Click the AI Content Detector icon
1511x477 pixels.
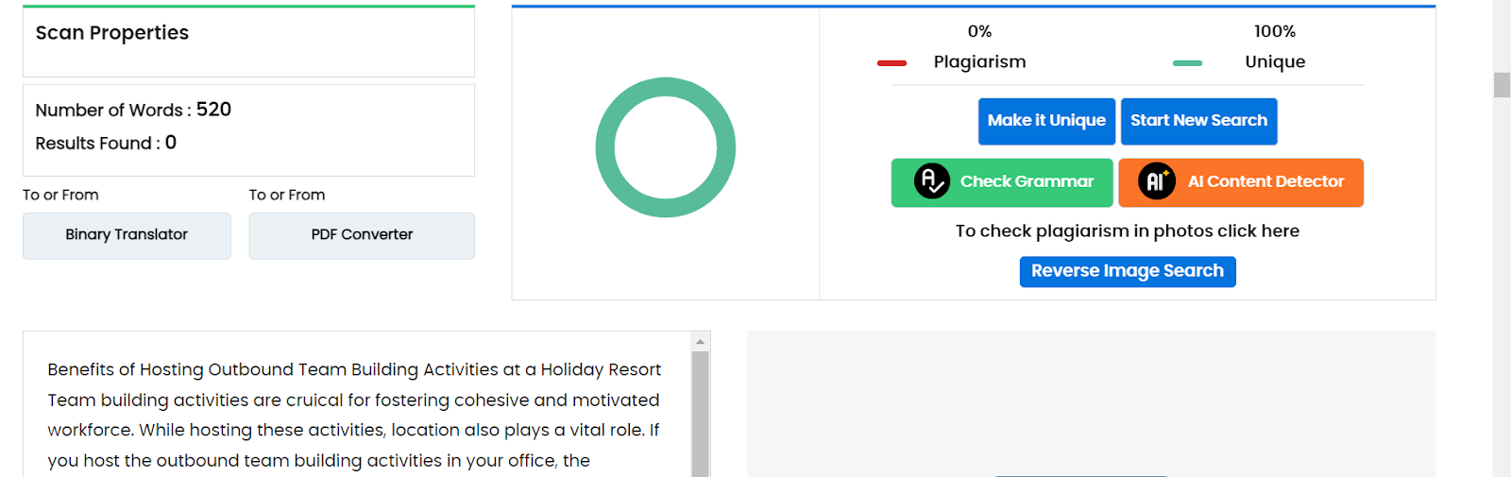click(x=1156, y=181)
